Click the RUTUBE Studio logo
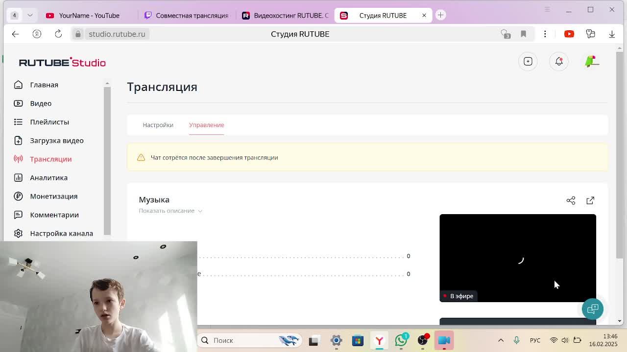The width and height of the screenshot is (627, 352). point(62,62)
